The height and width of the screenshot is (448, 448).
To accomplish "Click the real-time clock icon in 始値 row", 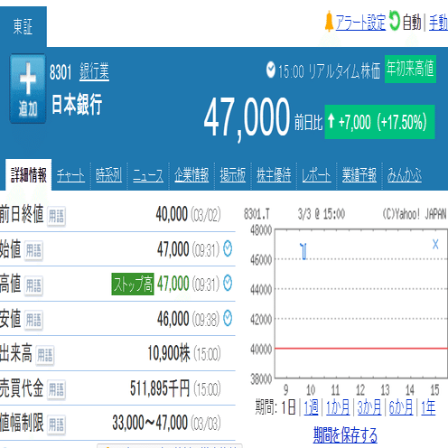I will 228,248.
